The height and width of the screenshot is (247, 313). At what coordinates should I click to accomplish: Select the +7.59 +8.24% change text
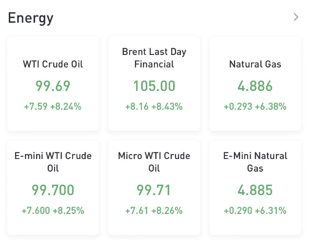(x=53, y=106)
